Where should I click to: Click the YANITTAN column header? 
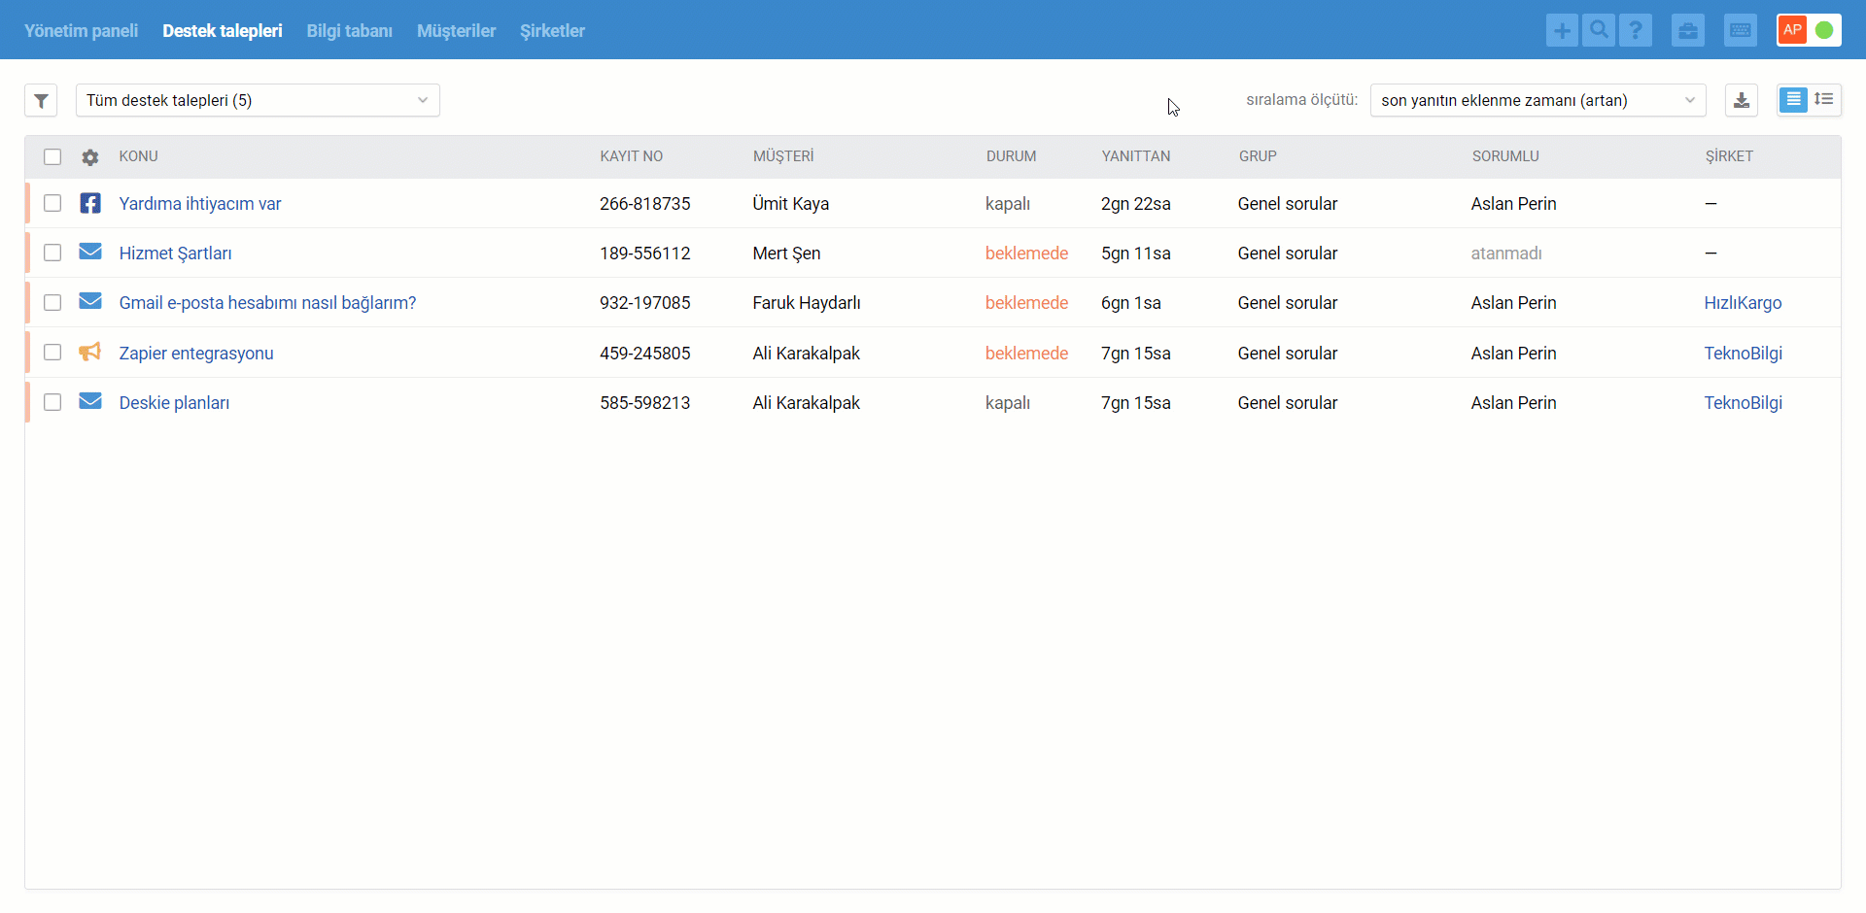tap(1135, 156)
